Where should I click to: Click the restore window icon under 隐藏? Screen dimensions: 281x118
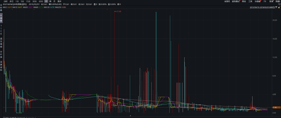click(279, 4)
